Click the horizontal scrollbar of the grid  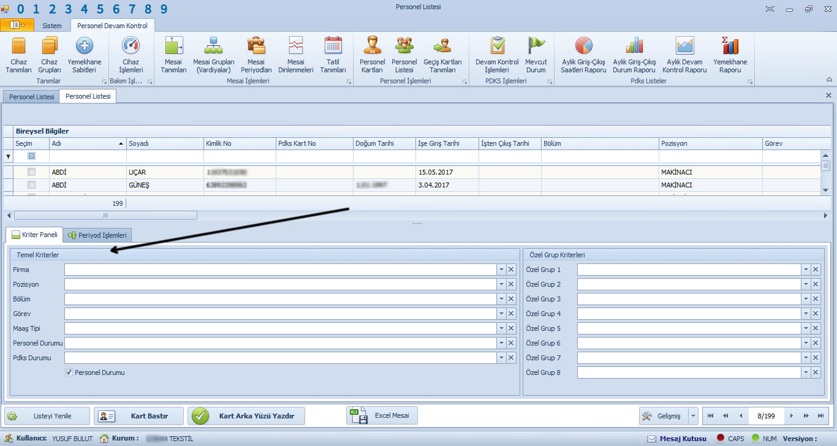[x=105, y=215]
